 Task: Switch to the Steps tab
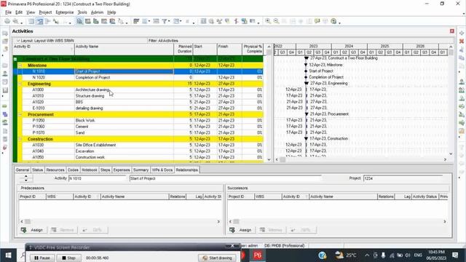point(105,170)
